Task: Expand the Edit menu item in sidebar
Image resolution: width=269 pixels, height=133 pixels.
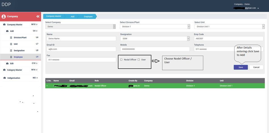Action: pos(12,64)
